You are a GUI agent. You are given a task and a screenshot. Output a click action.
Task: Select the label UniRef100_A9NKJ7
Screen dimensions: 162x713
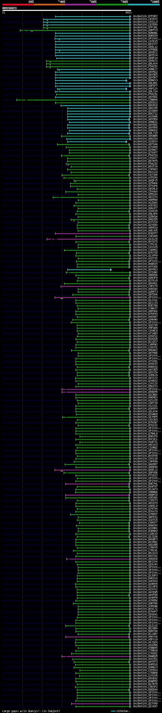click(145, 69)
